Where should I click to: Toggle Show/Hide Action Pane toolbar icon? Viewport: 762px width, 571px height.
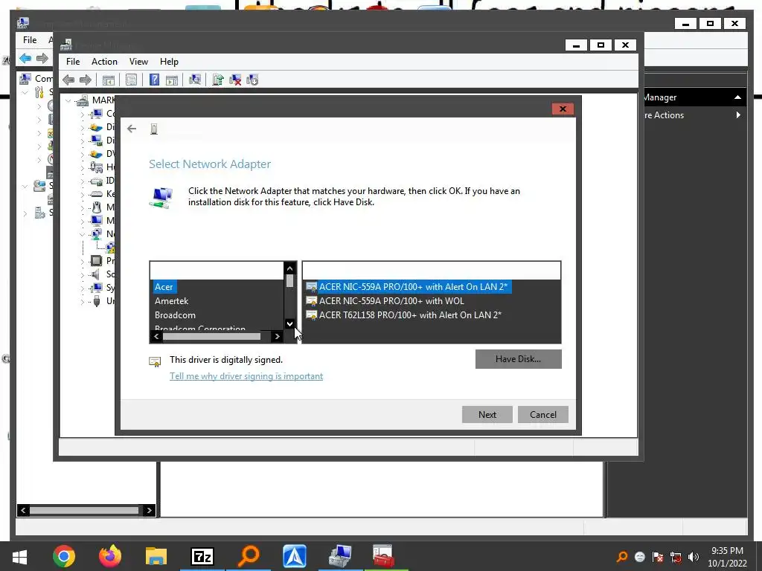172,80
